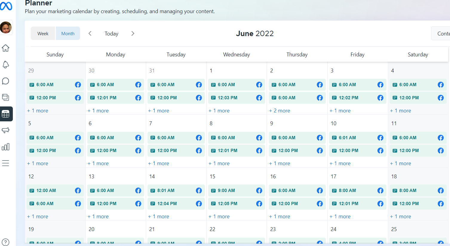
Task: Switch to Month view
Action: tap(68, 33)
